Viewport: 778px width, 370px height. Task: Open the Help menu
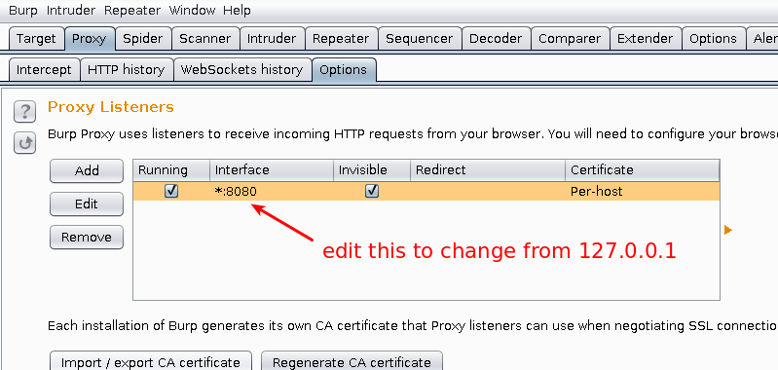[x=237, y=10]
